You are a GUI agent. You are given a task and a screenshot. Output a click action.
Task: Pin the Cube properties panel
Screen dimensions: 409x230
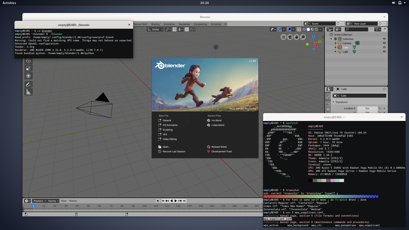(x=384, y=89)
